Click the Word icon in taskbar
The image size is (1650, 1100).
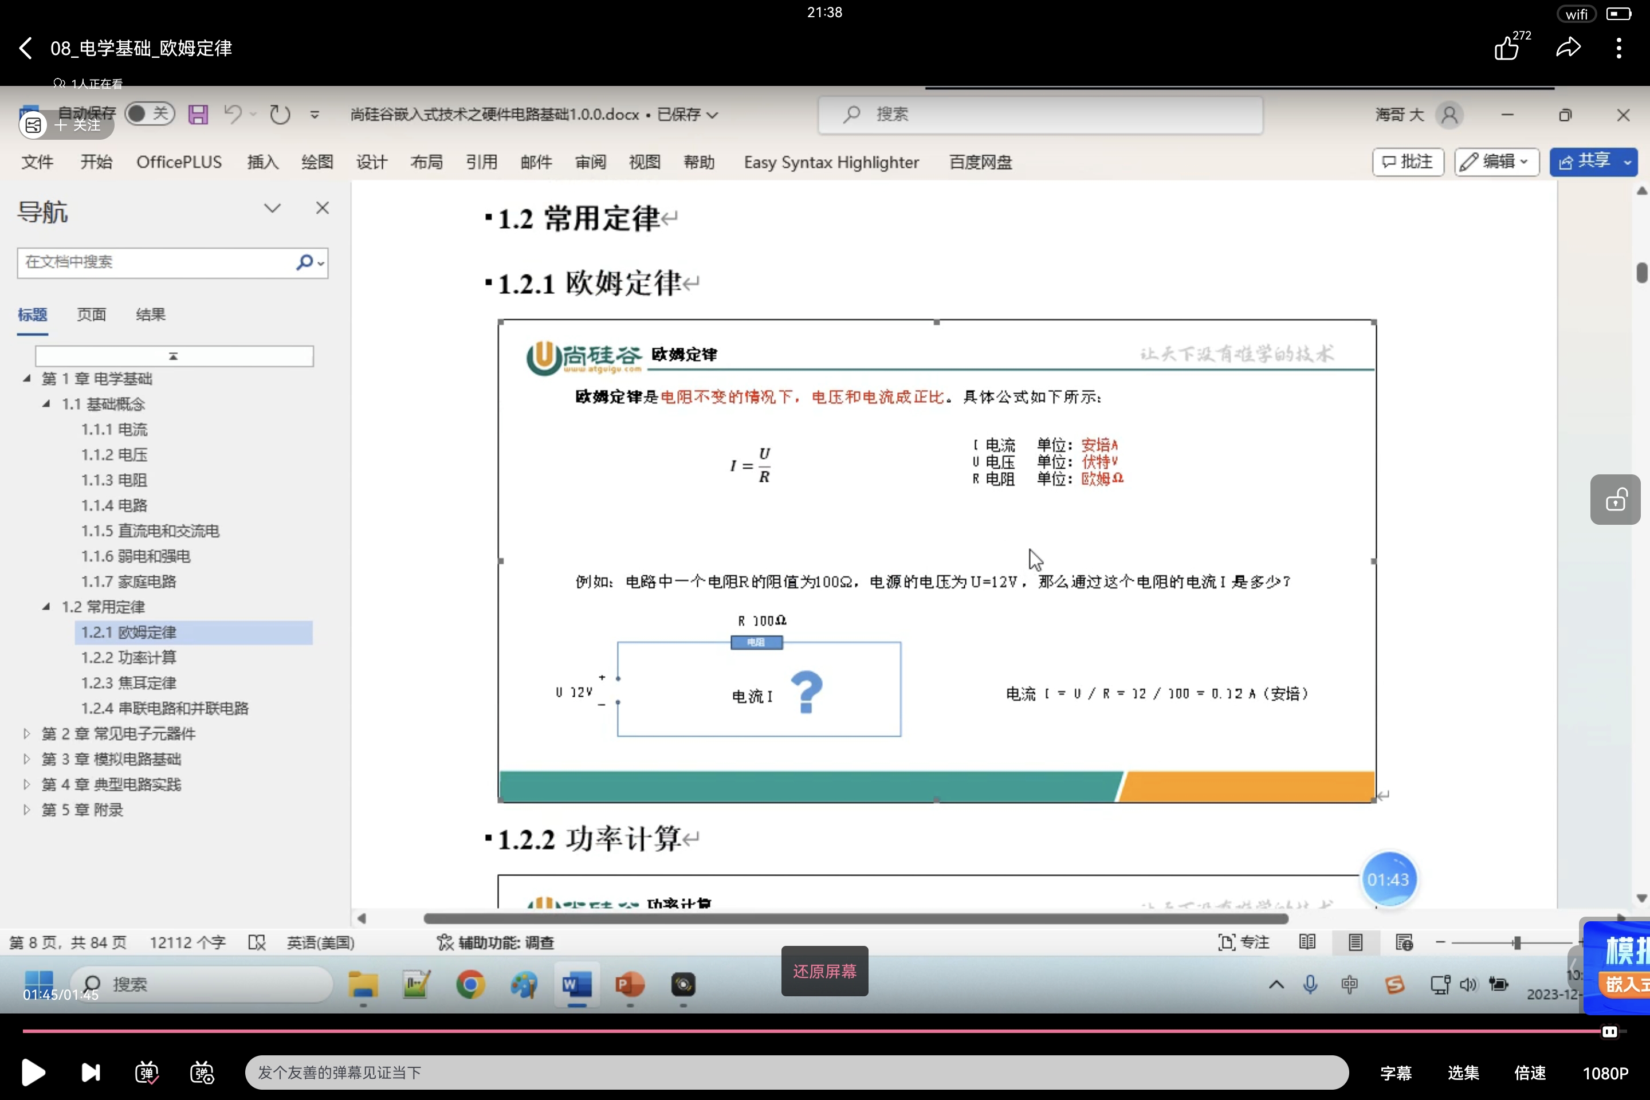(x=577, y=985)
